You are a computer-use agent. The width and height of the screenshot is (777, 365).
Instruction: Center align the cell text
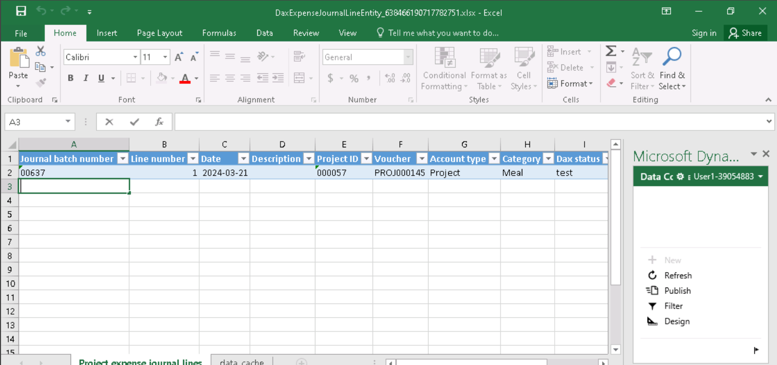230,78
